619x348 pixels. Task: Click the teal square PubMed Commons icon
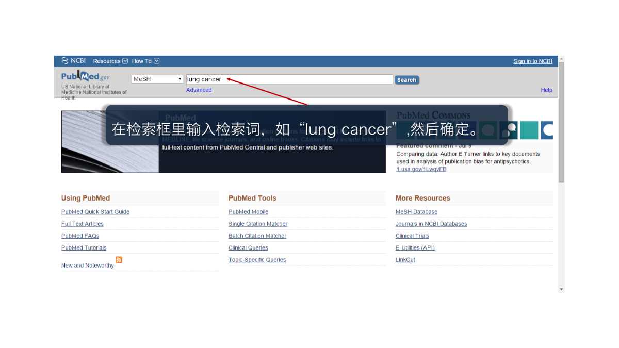click(529, 130)
